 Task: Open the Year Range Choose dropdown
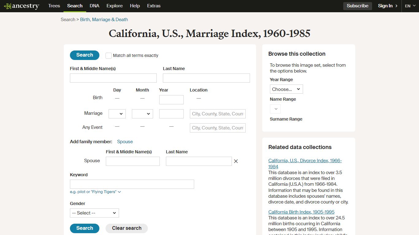coord(286,89)
